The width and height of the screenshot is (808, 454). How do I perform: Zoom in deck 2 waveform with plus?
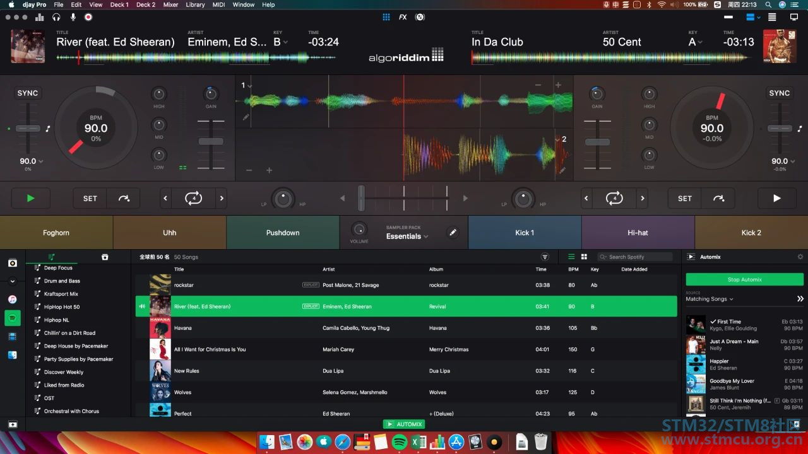pyautogui.click(x=269, y=170)
